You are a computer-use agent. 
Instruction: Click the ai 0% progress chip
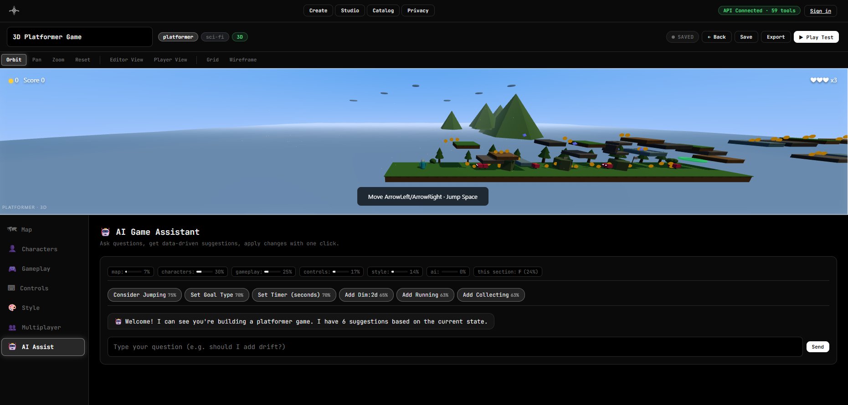point(448,272)
